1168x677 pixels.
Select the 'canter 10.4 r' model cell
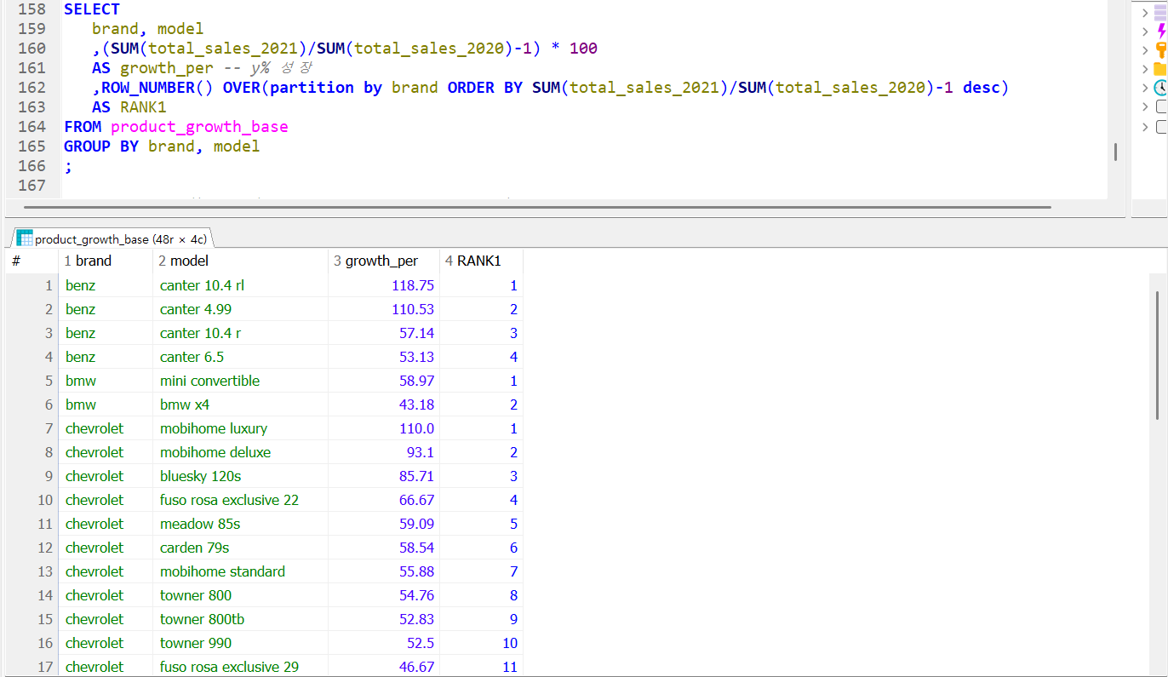click(240, 333)
